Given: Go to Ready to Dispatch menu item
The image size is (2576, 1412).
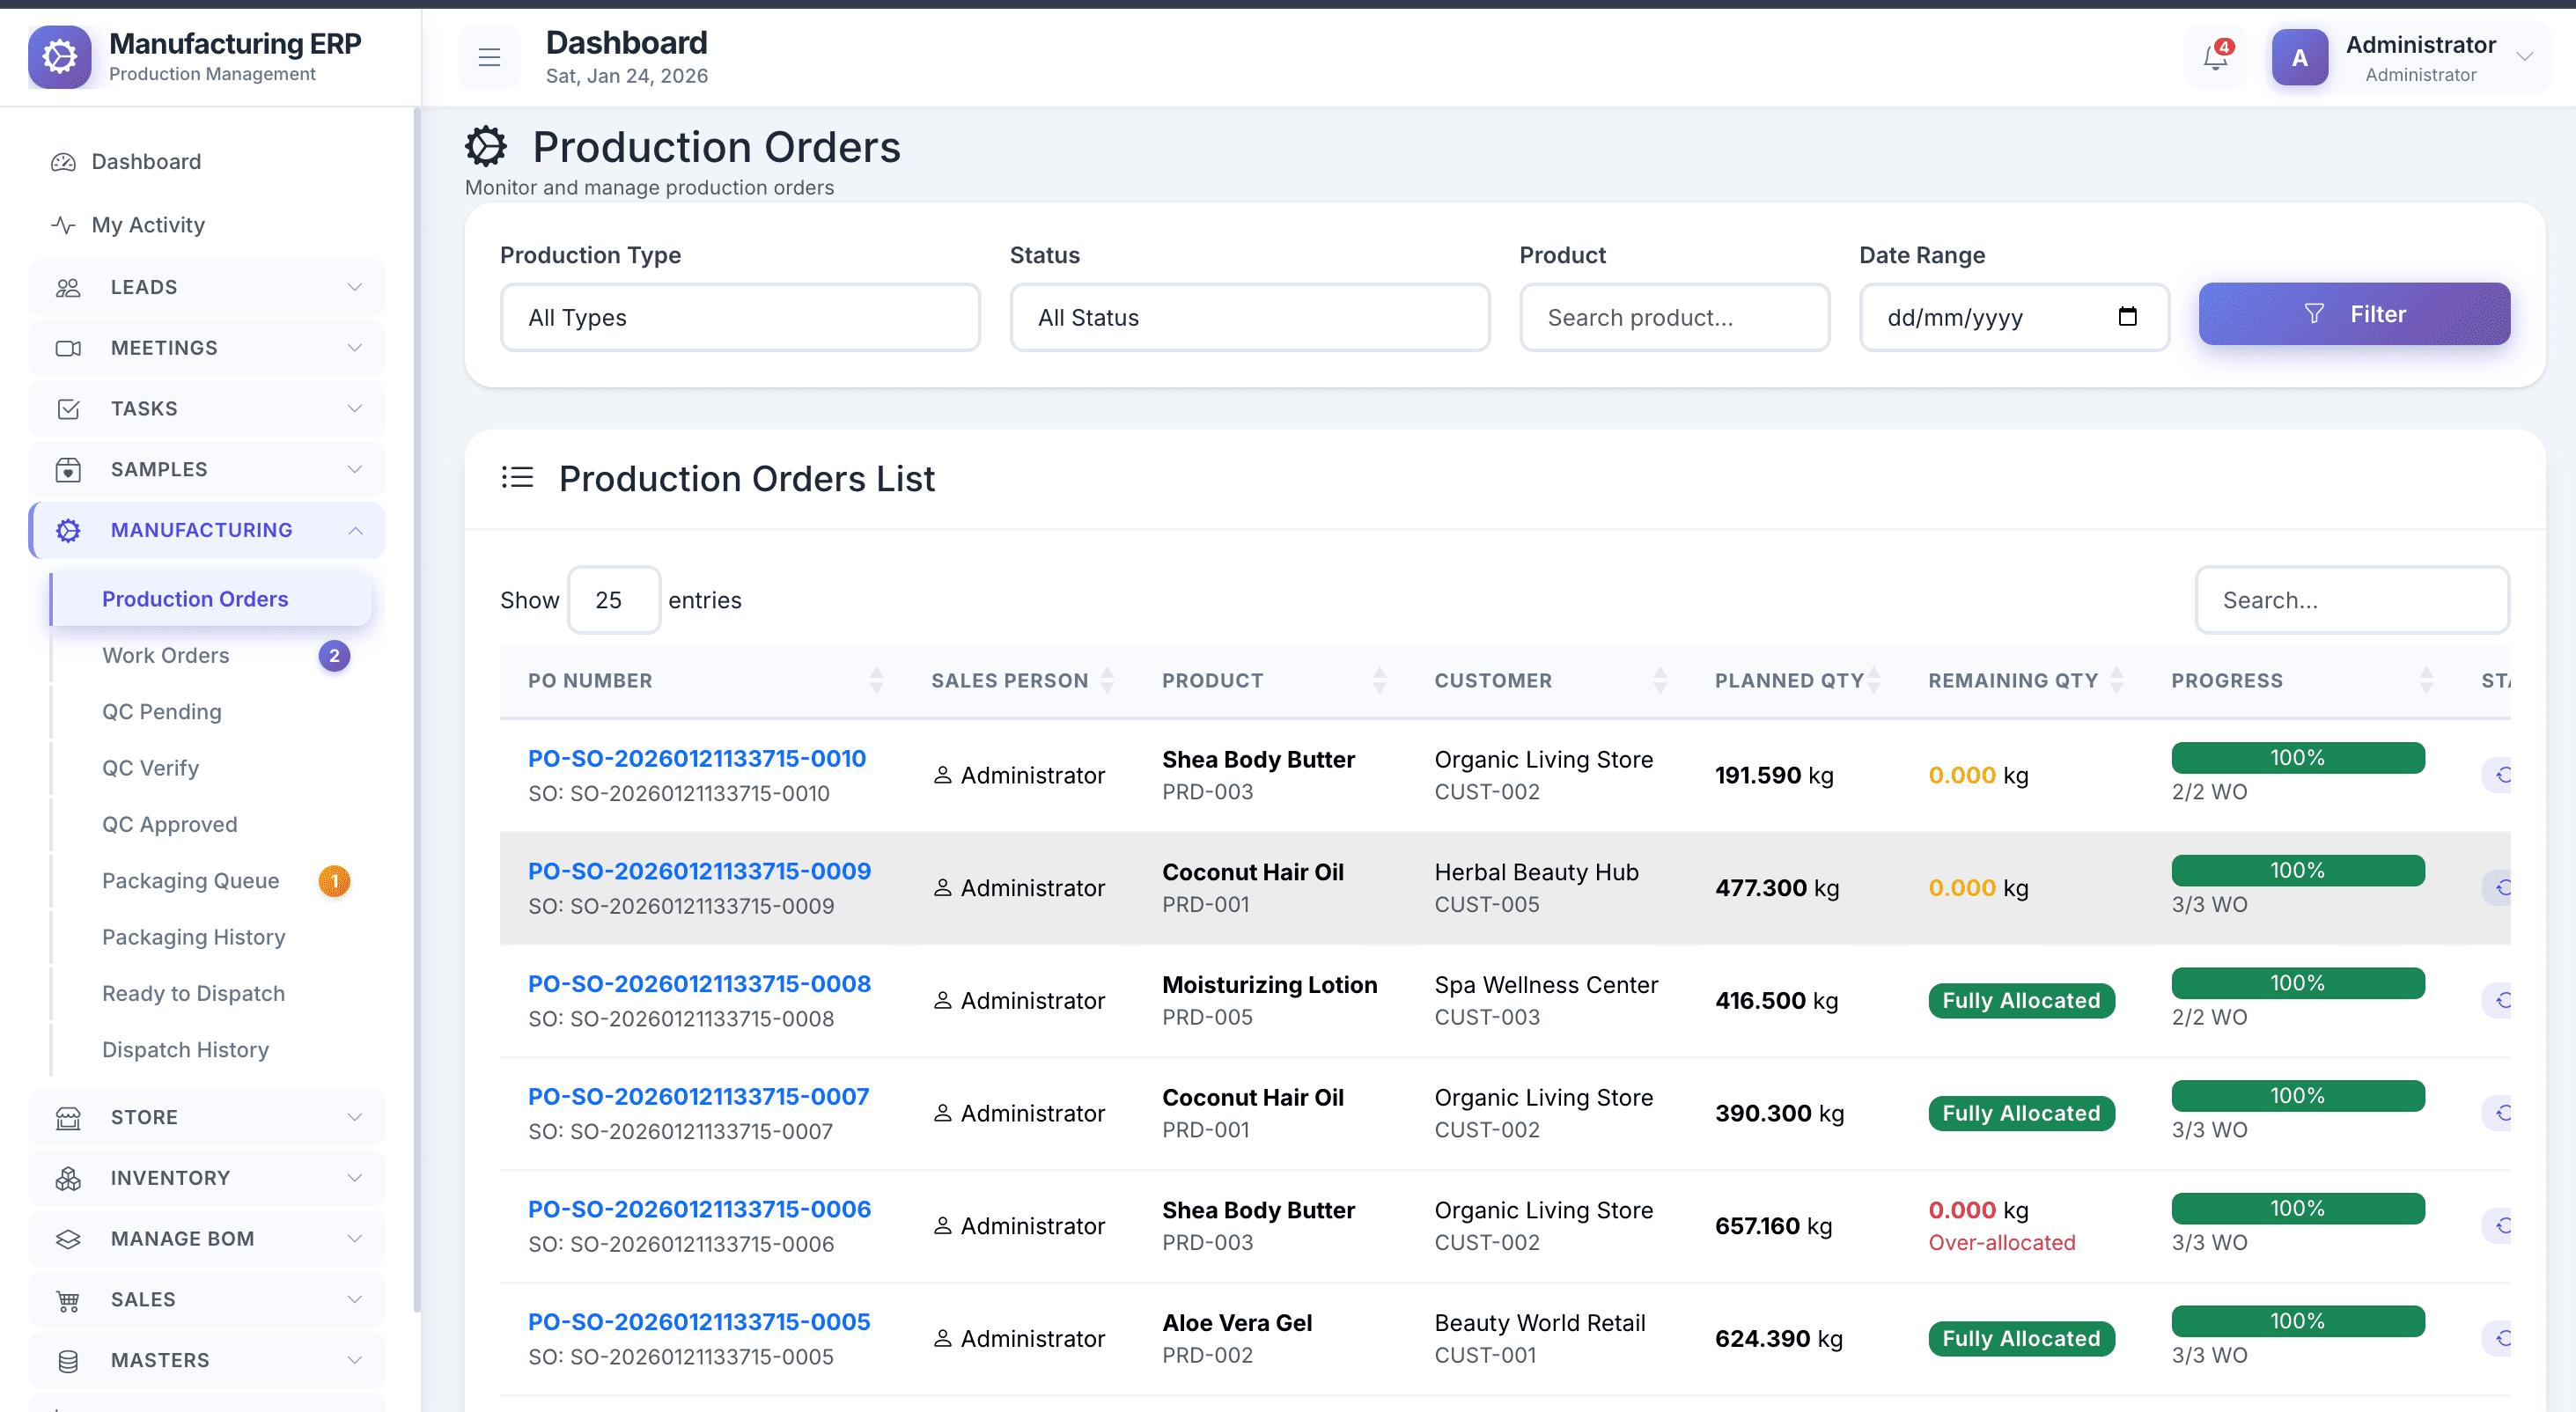Looking at the screenshot, I should point(193,994).
